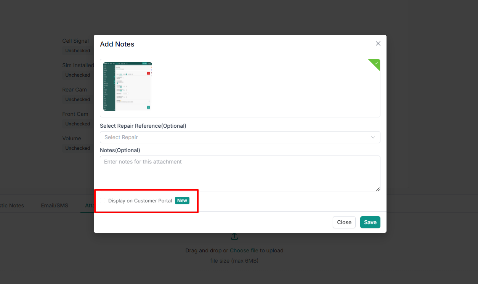478x284 pixels.
Task: Click the Choose file link
Action: click(x=244, y=250)
